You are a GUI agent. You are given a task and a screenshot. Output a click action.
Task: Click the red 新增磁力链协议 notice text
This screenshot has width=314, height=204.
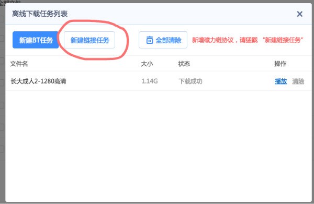[248, 40]
